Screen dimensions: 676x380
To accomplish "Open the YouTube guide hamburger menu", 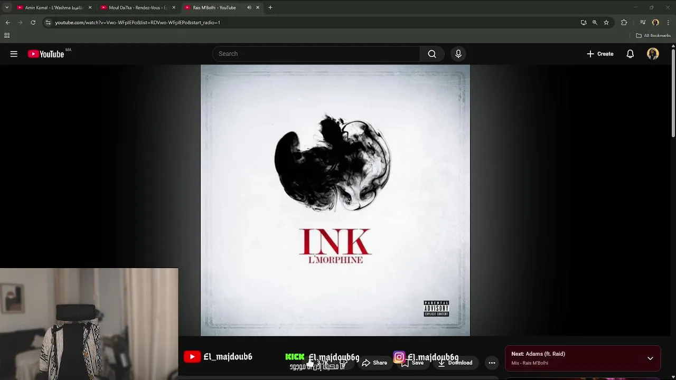I will pyautogui.click(x=14, y=54).
